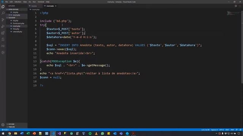Change language mode via PHP status

click(232, 130)
